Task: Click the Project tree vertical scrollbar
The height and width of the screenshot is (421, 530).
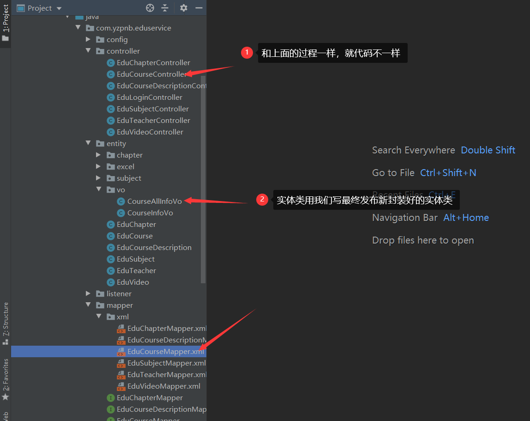Action: [203, 179]
